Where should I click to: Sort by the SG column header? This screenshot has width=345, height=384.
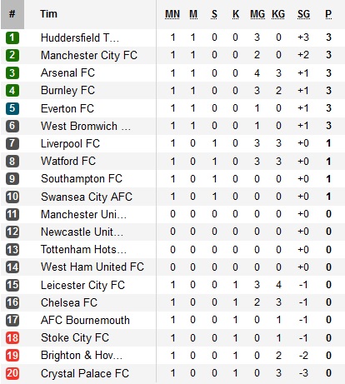pos(303,14)
